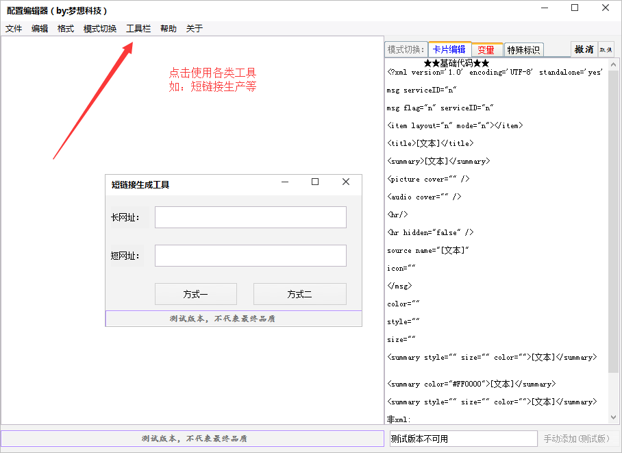
Task: Click the 方式二 button
Action: click(299, 293)
